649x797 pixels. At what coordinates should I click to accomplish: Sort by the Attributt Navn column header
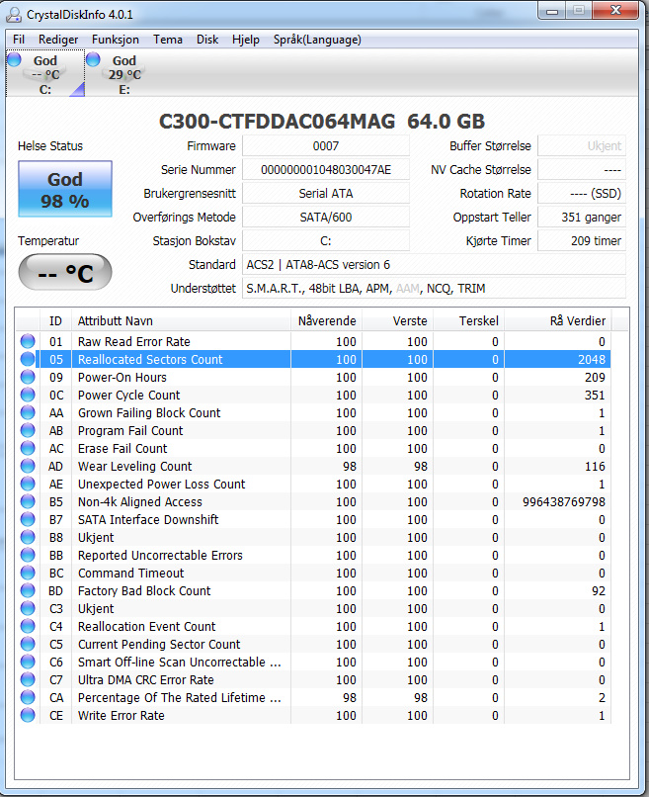pos(181,320)
